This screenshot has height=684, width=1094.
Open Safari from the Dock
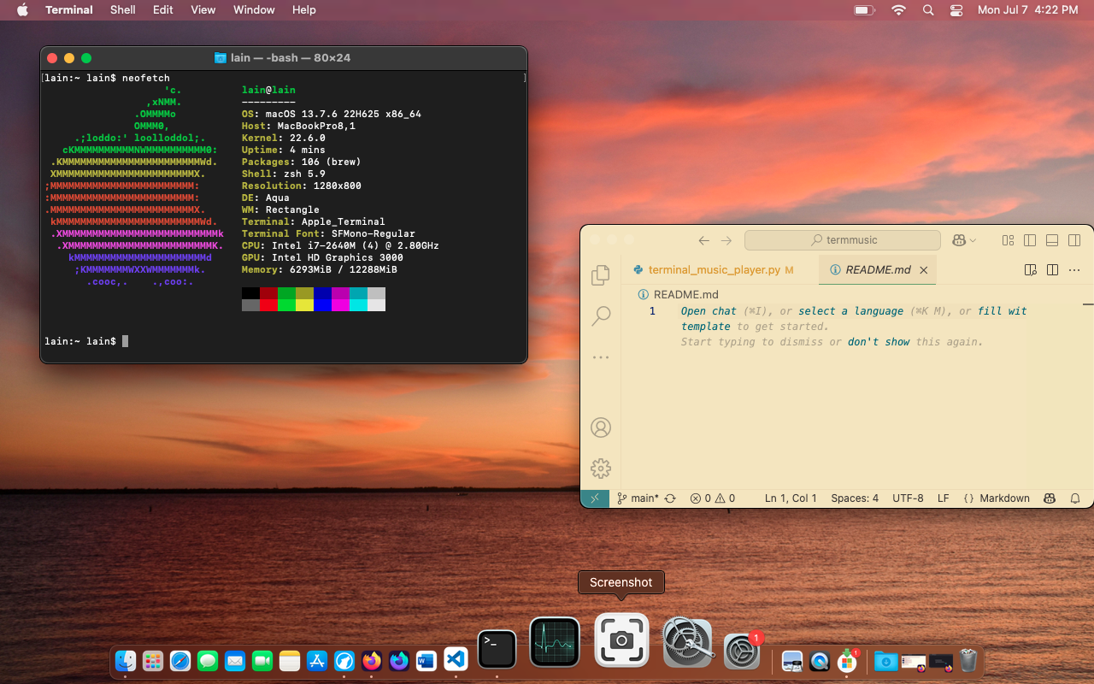coord(180,661)
